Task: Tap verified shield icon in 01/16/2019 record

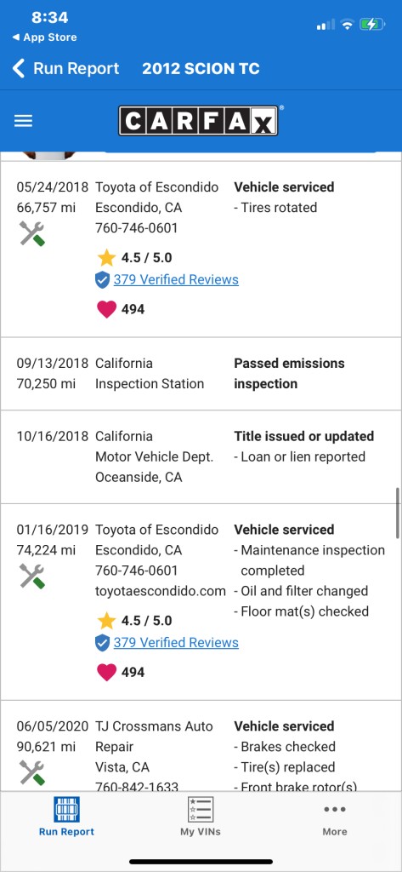Action: pyautogui.click(x=102, y=643)
